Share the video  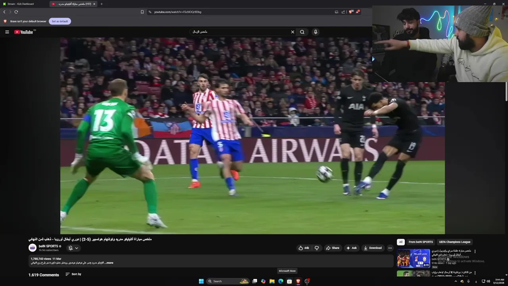click(333, 248)
